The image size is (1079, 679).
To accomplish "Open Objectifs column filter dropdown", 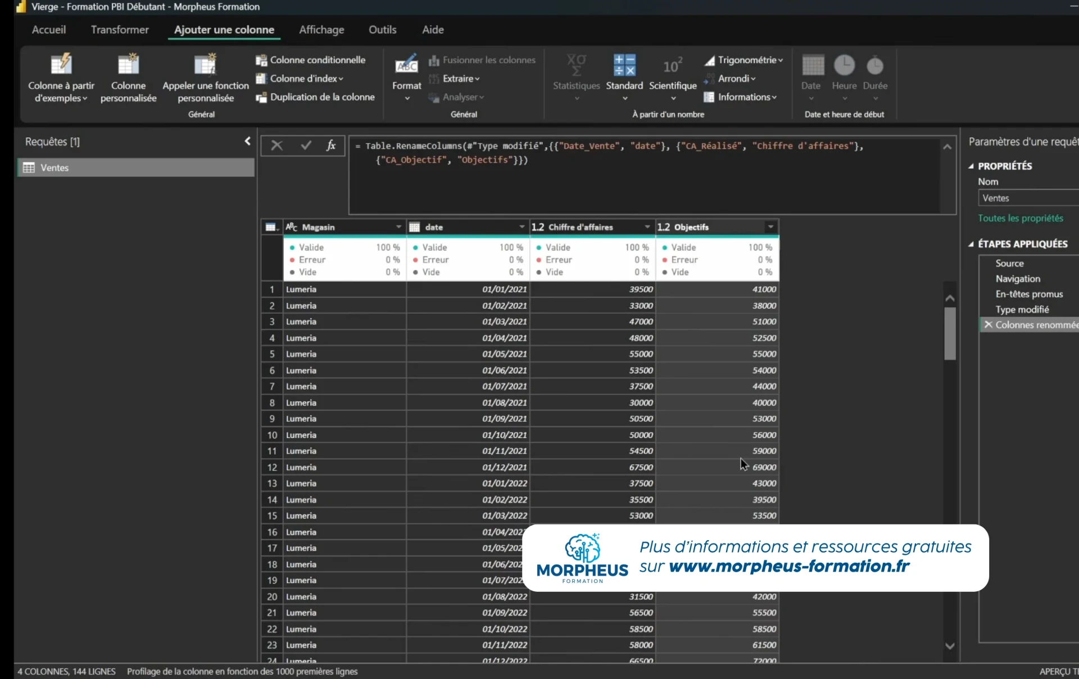I will [770, 227].
